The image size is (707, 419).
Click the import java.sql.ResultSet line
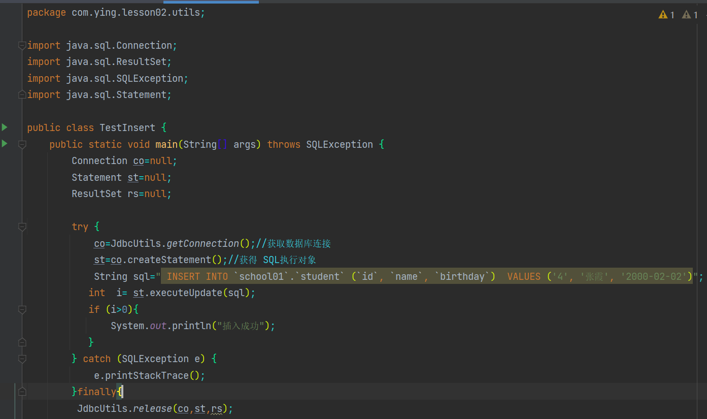click(x=99, y=61)
